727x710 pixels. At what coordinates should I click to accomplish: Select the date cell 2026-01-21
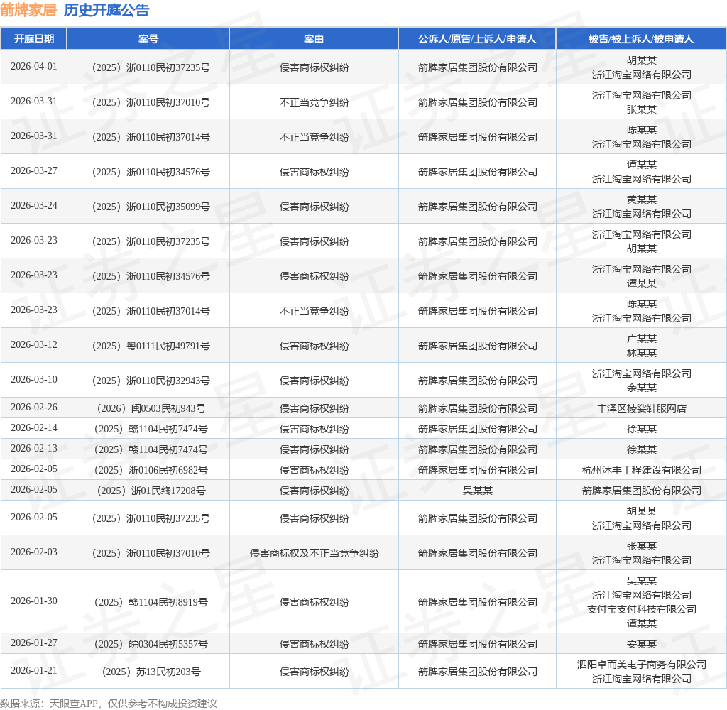point(34,670)
